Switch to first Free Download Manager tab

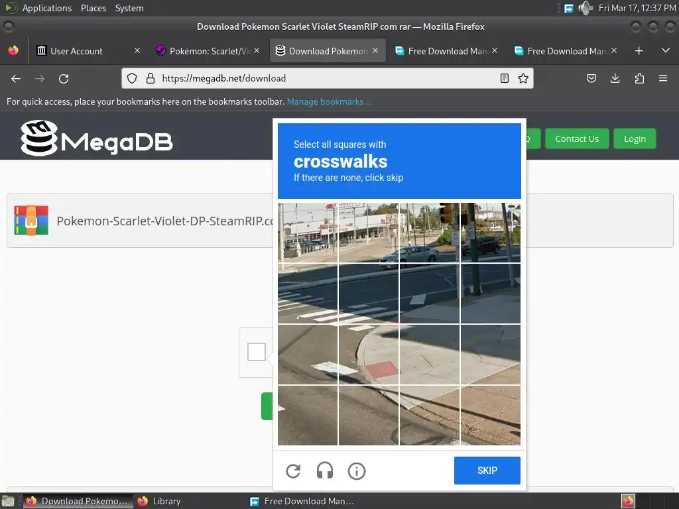click(x=448, y=50)
